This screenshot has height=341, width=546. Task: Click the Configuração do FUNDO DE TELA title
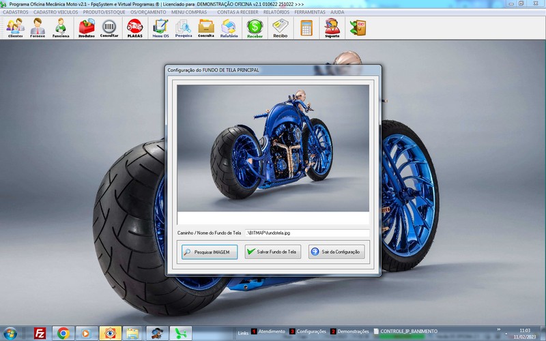pos(213,70)
